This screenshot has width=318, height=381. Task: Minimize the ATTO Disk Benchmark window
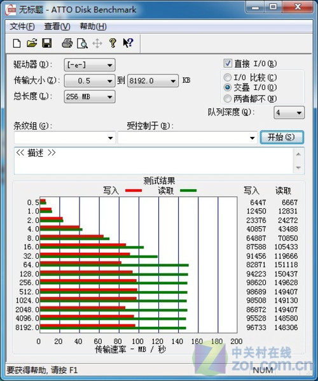point(255,8)
